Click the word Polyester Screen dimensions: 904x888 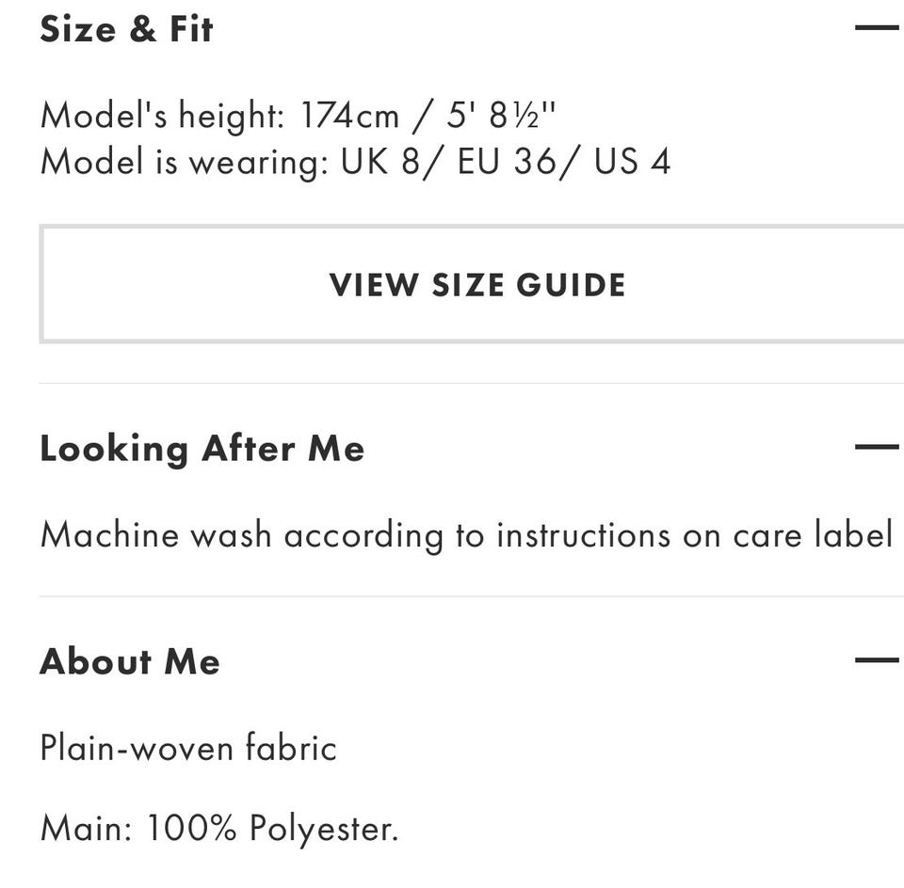[x=323, y=829]
